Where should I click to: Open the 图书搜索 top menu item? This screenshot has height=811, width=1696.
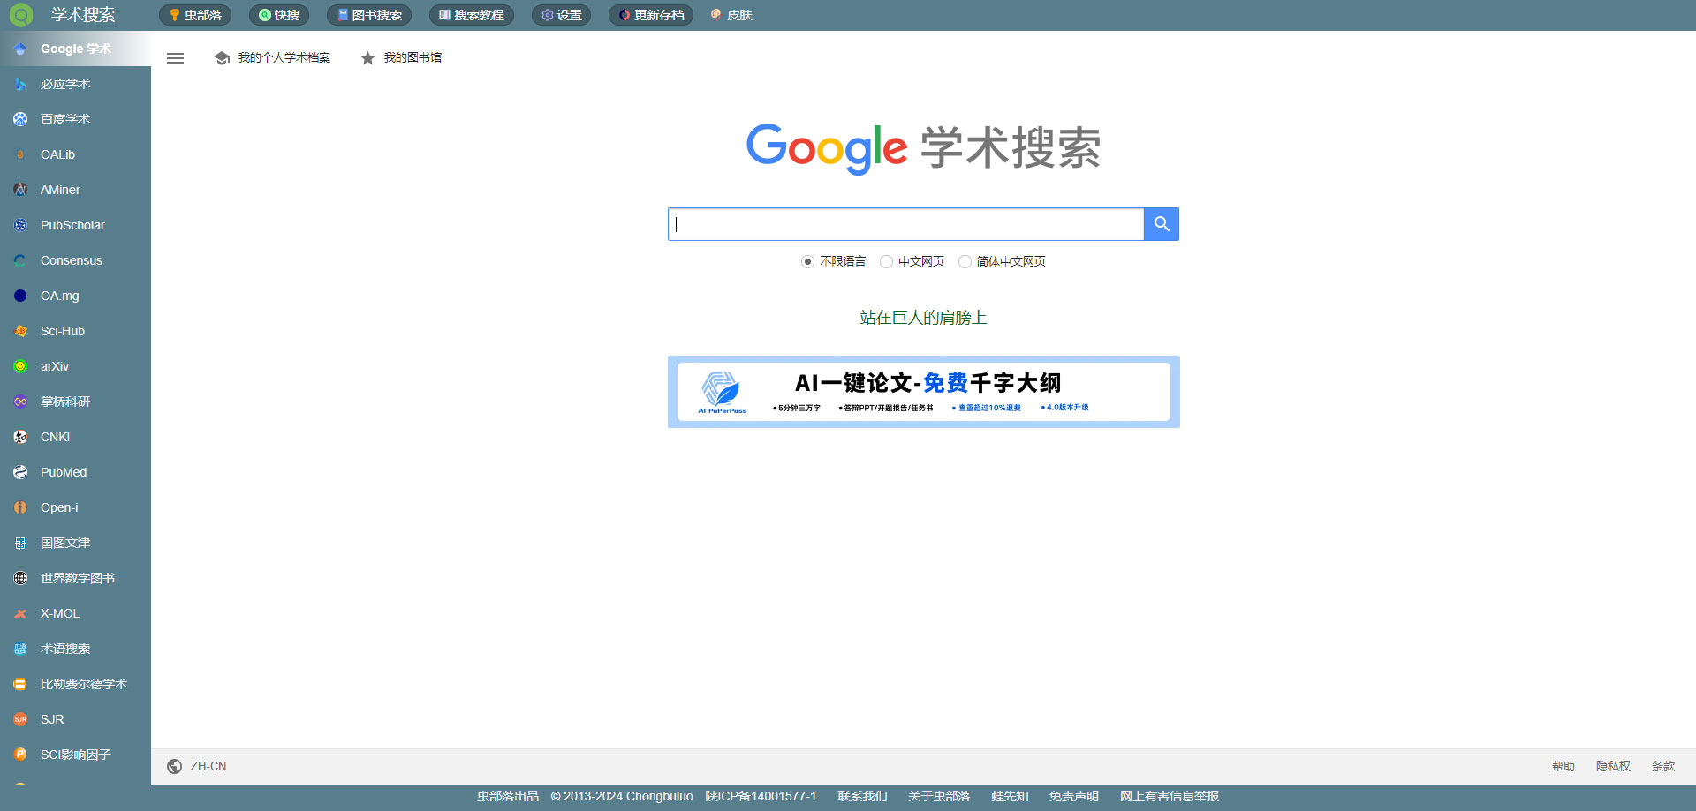pos(369,15)
